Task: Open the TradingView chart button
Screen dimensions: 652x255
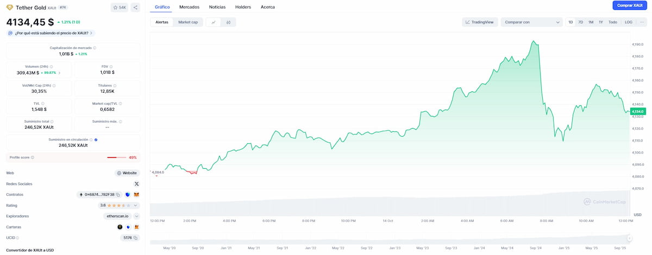Action: click(x=479, y=22)
